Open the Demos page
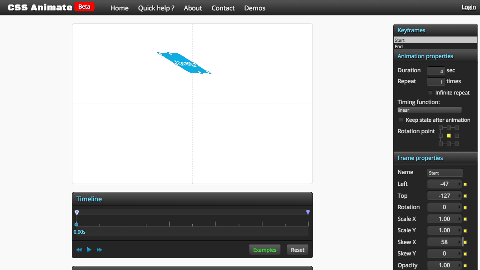The image size is (480, 270). pos(255,8)
